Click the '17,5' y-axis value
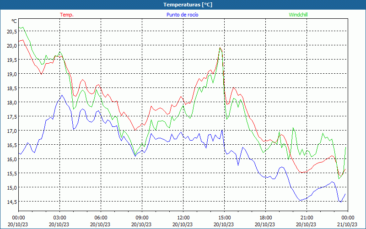The width and height of the screenshot is (366, 229). pyautogui.click(x=12, y=117)
